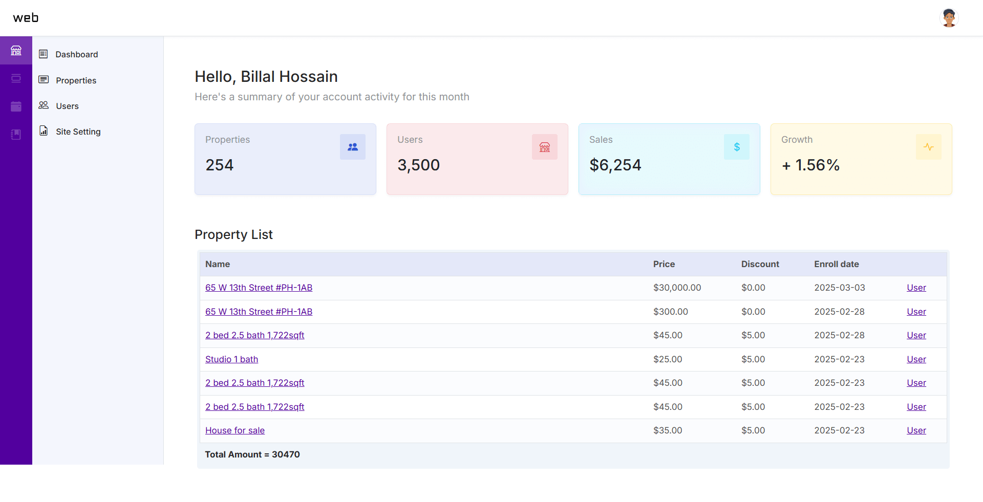The width and height of the screenshot is (983, 502).
Task: Open the user avatar in top-right corner
Action: [949, 18]
